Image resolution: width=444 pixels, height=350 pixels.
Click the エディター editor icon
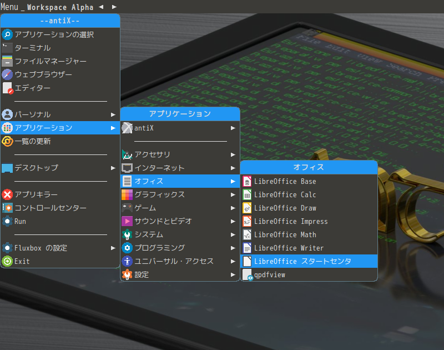click(x=7, y=88)
